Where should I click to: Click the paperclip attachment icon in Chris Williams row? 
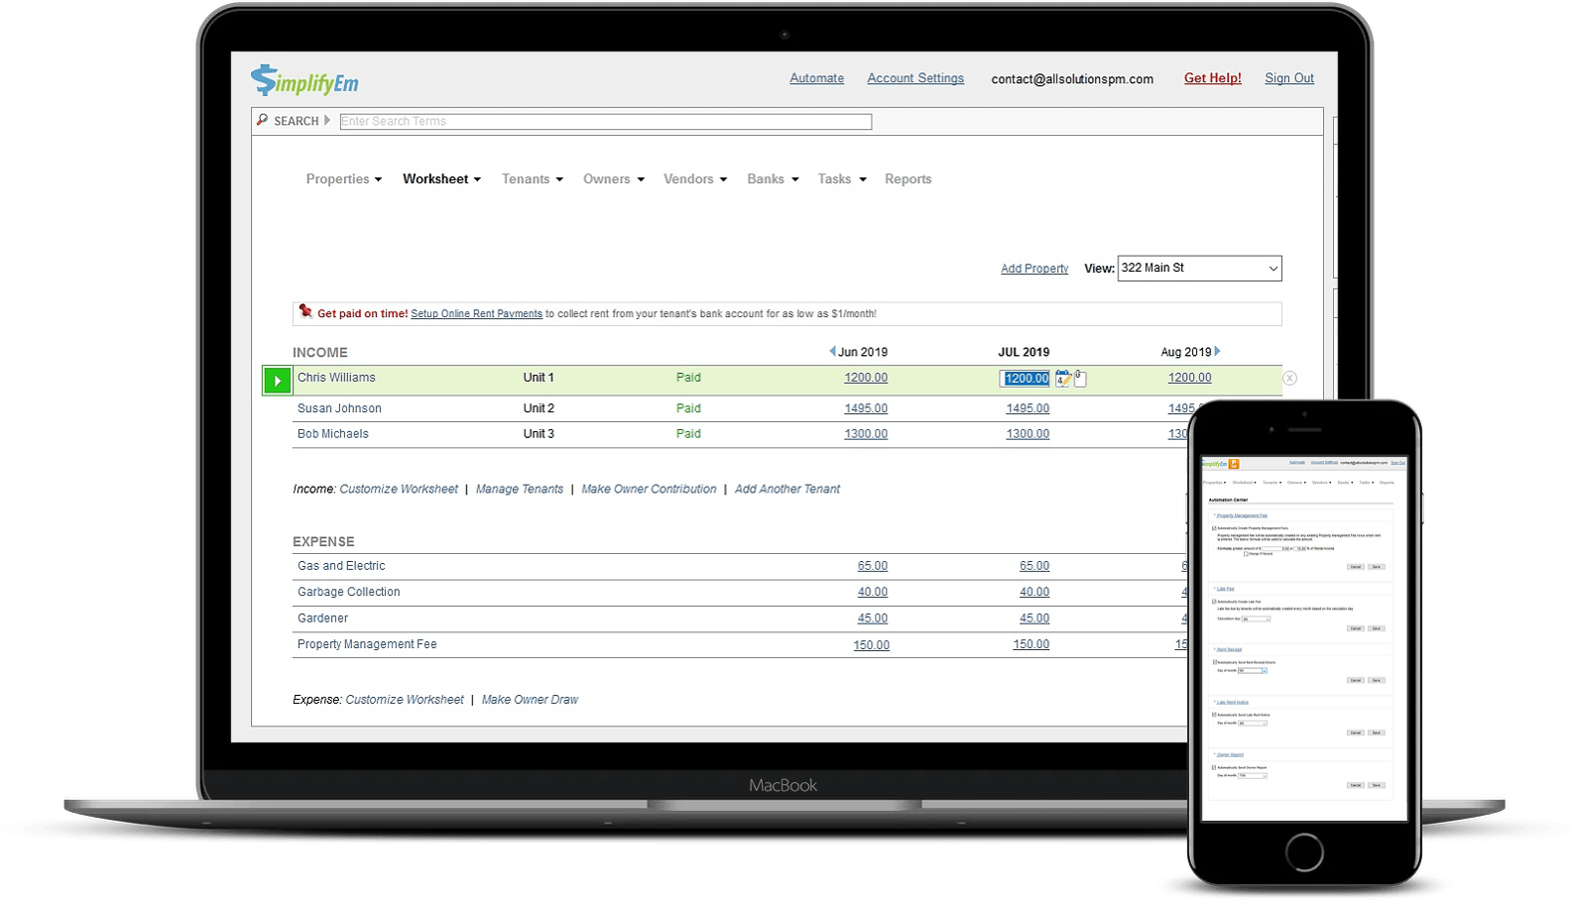click(1080, 379)
